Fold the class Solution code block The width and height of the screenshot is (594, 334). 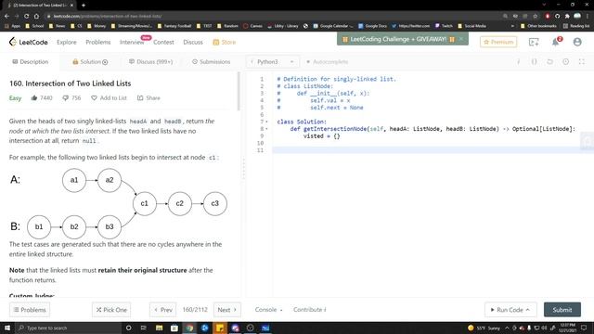coord(266,122)
